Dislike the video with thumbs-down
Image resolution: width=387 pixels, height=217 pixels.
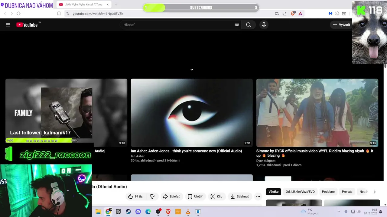click(x=152, y=197)
